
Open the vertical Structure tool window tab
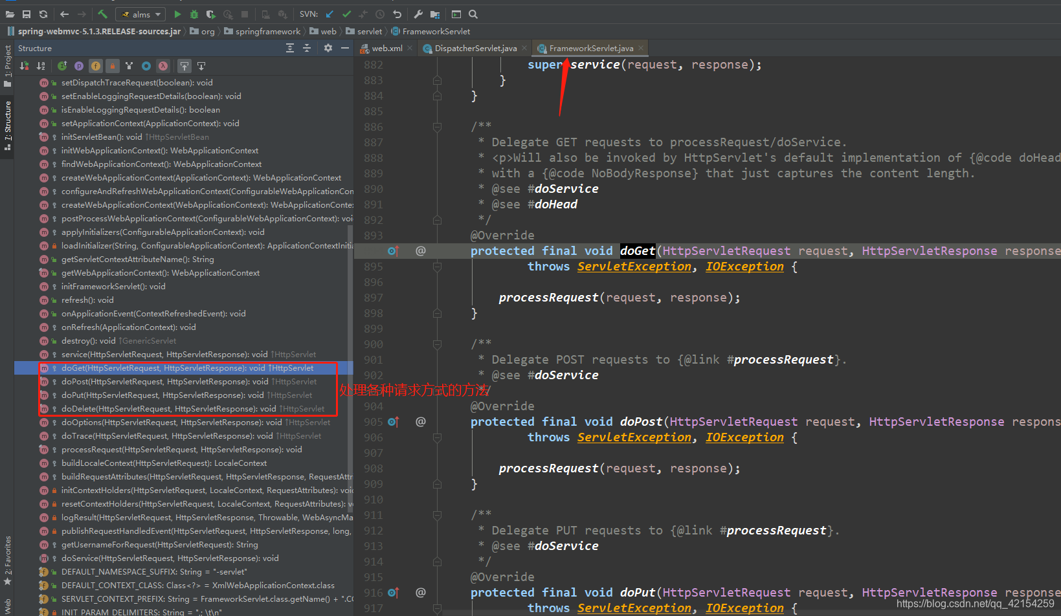coord(8,125)
